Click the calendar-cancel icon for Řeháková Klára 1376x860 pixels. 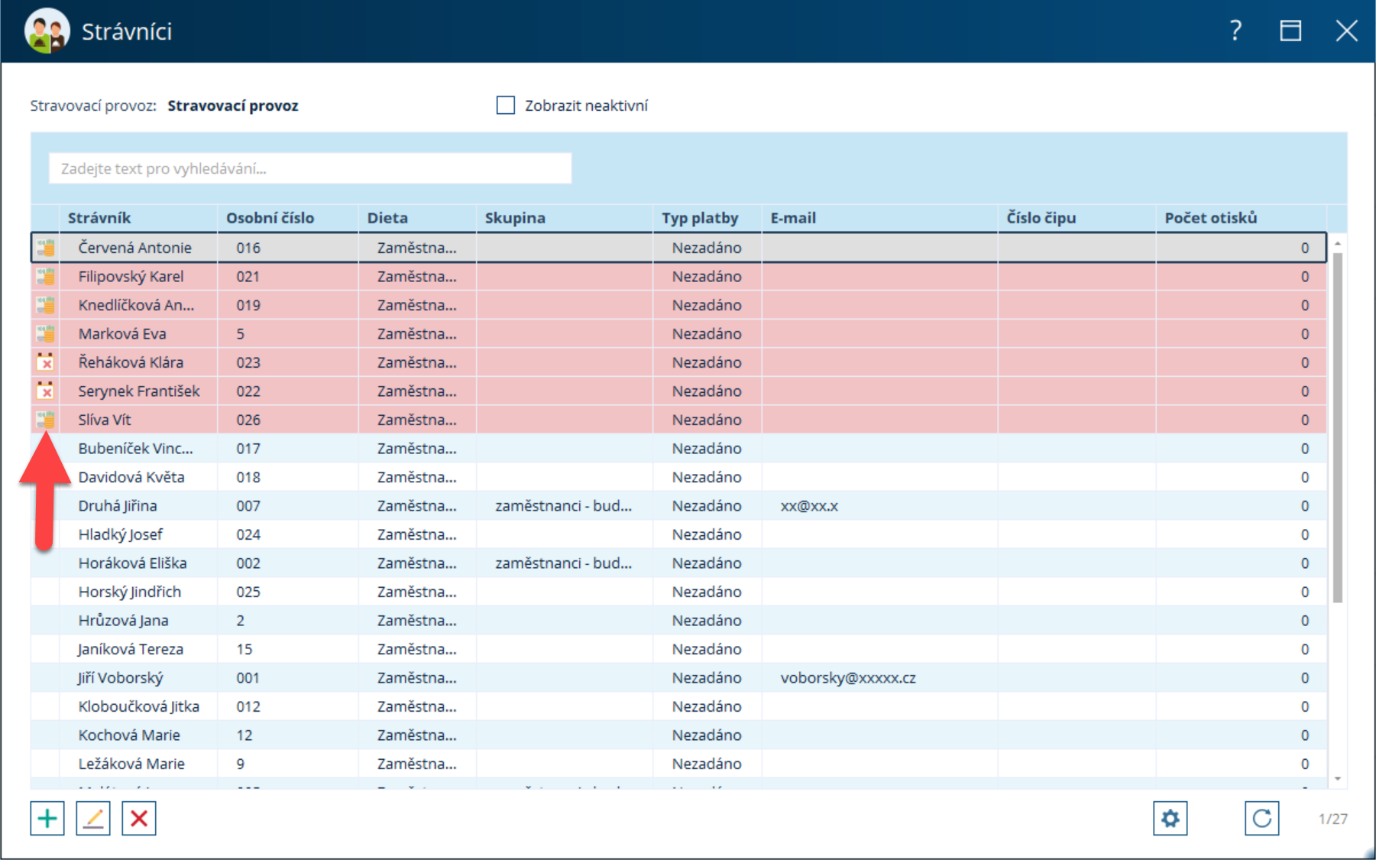tap(46, 362)
